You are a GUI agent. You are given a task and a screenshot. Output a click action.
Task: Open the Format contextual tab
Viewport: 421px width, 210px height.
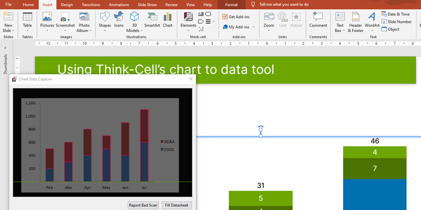[x=231, y=5]
